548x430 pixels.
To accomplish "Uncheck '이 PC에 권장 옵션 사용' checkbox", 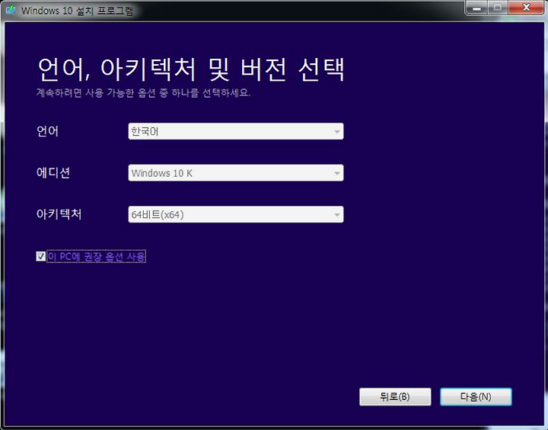I will (40, 256).
